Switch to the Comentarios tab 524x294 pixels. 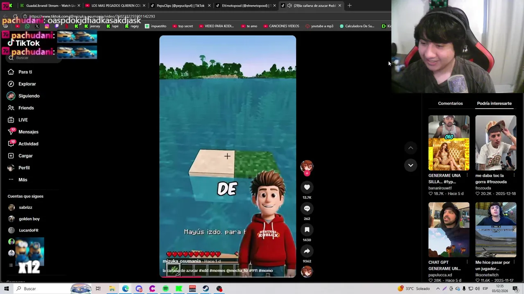pyautogui.click(x=450, y=103)
